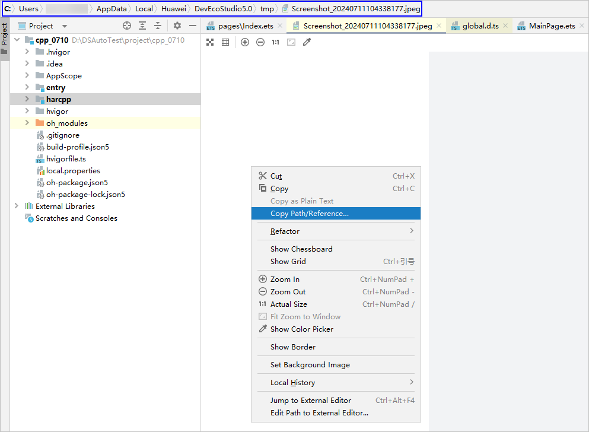Click the zoom in toolbar icon
The image size is (589, 432).
coord(245,42)
